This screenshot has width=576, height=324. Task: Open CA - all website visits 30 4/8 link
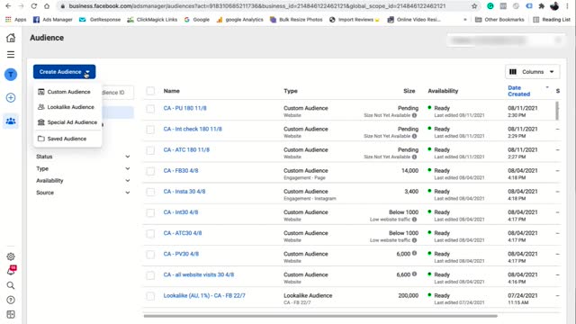pyautogui.click(x=199, y=274)
